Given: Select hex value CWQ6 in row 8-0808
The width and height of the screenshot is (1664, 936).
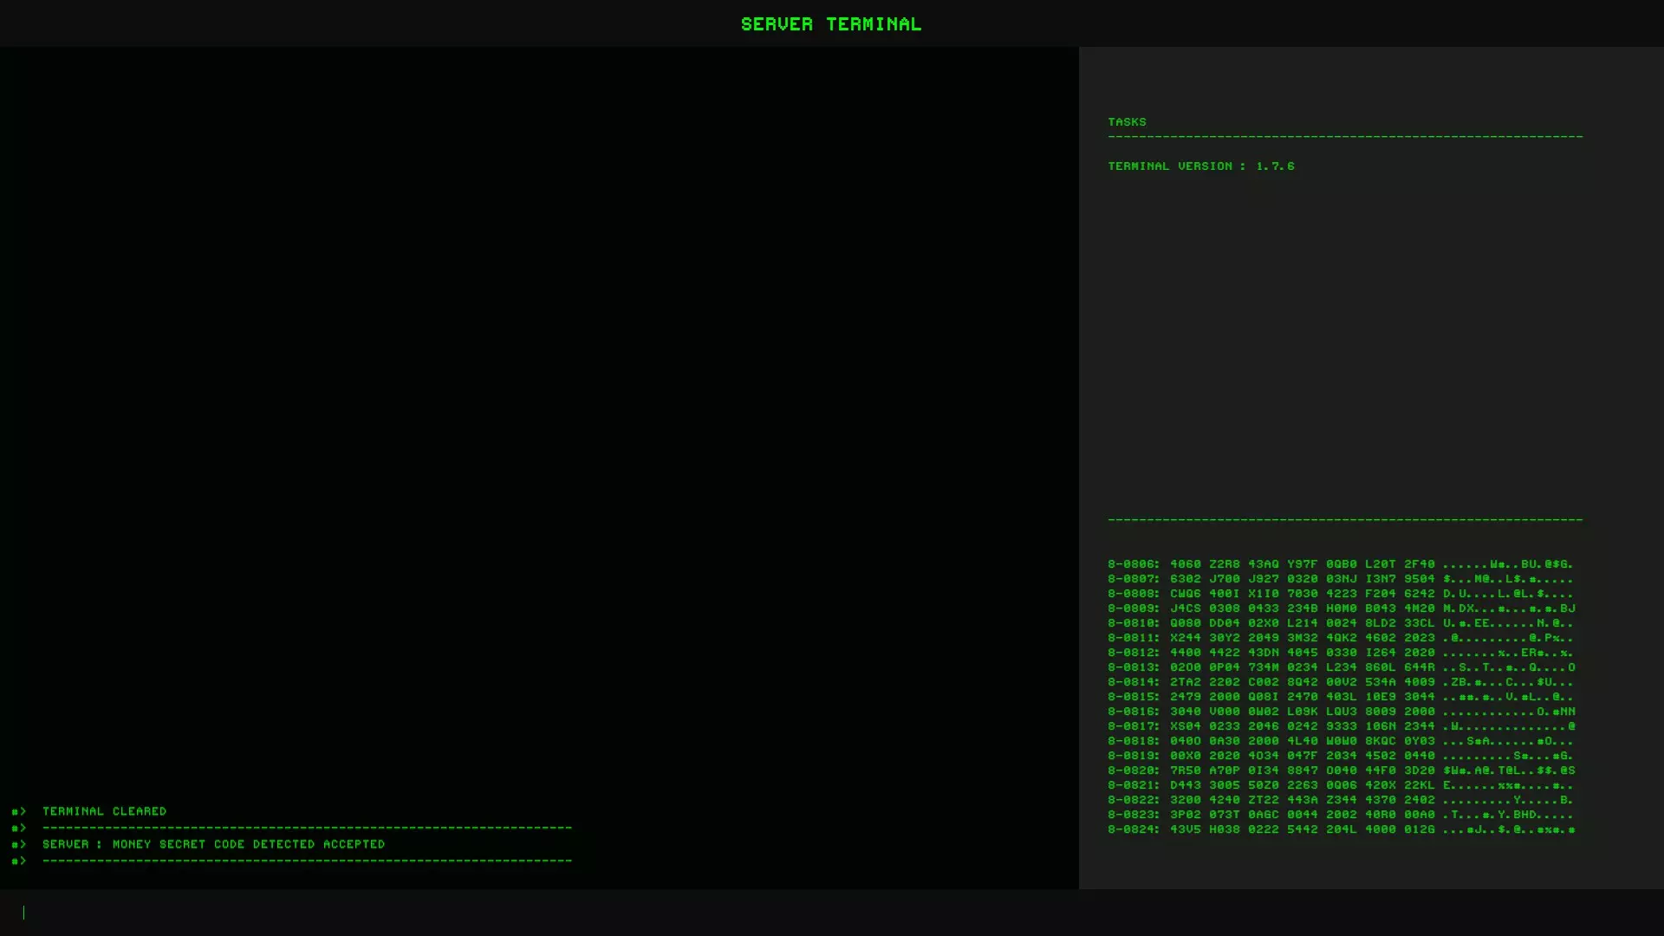Looking at the screenshot, I should [x=1185, y=594].
